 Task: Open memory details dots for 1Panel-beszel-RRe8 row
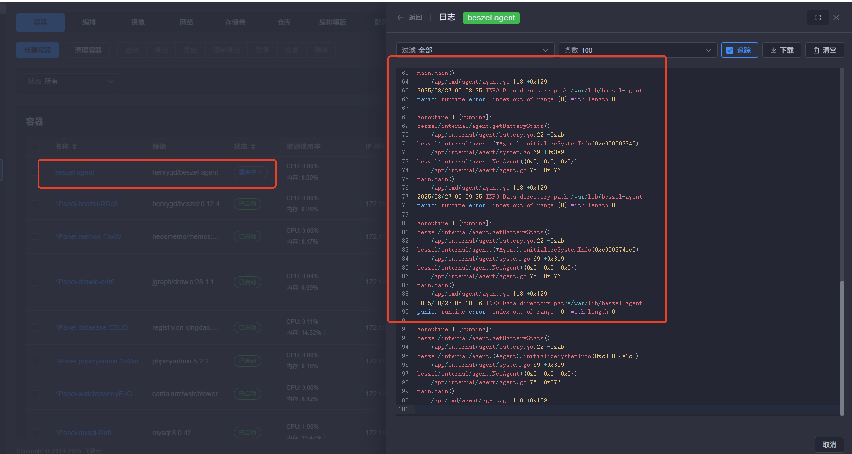322,209
